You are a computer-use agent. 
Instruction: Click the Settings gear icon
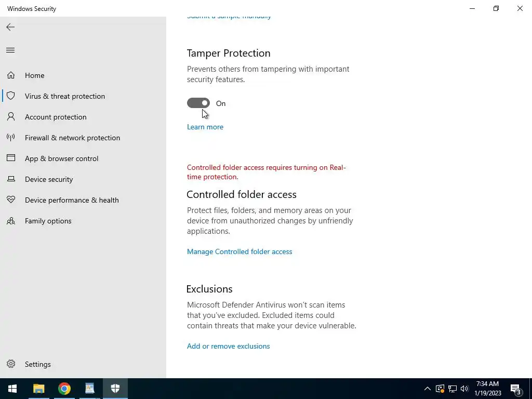pyautogui.click(x=11, y=364)
